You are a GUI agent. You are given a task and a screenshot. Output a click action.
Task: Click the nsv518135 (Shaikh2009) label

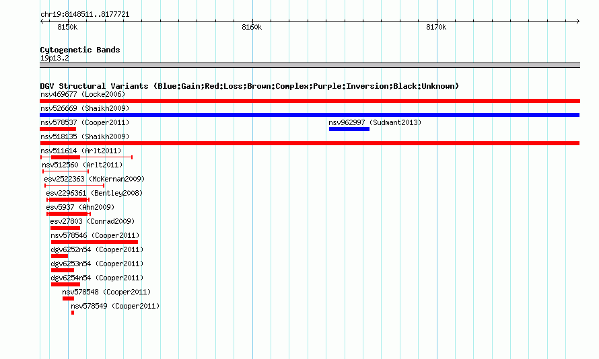85,136
